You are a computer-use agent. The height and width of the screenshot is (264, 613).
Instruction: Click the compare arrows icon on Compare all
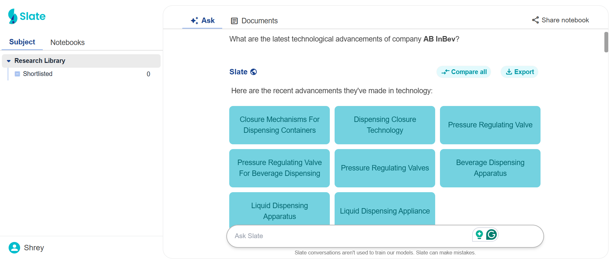[x=445, y=72]
